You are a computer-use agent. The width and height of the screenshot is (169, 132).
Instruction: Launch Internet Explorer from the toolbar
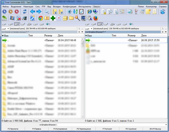89,12
